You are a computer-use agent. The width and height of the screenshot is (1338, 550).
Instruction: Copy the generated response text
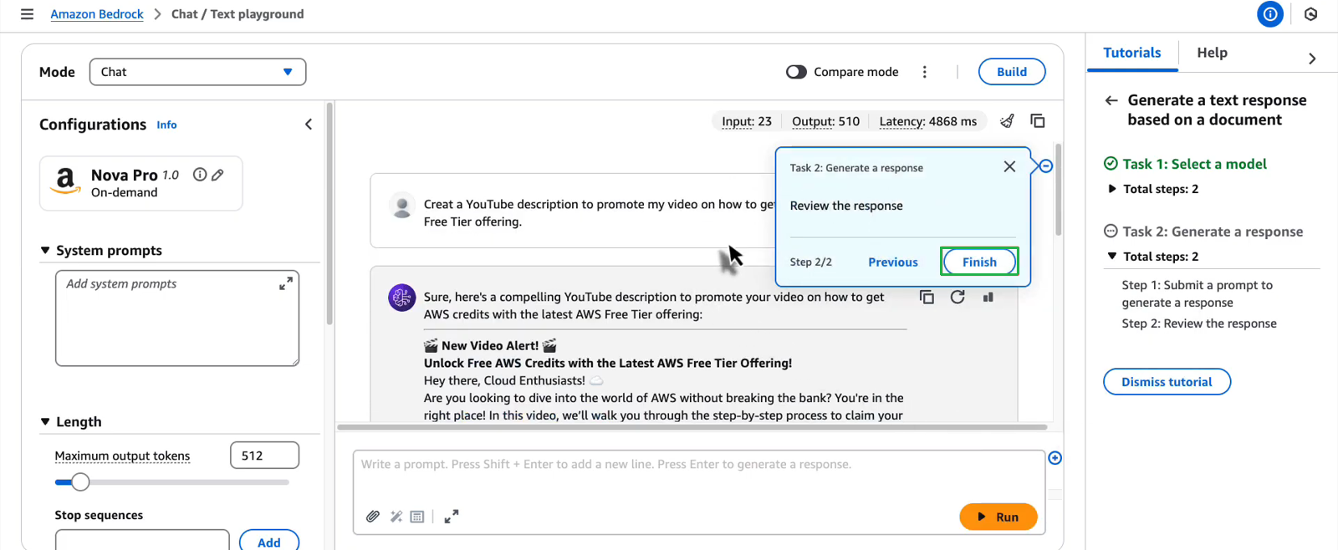(x=927, y=297)
